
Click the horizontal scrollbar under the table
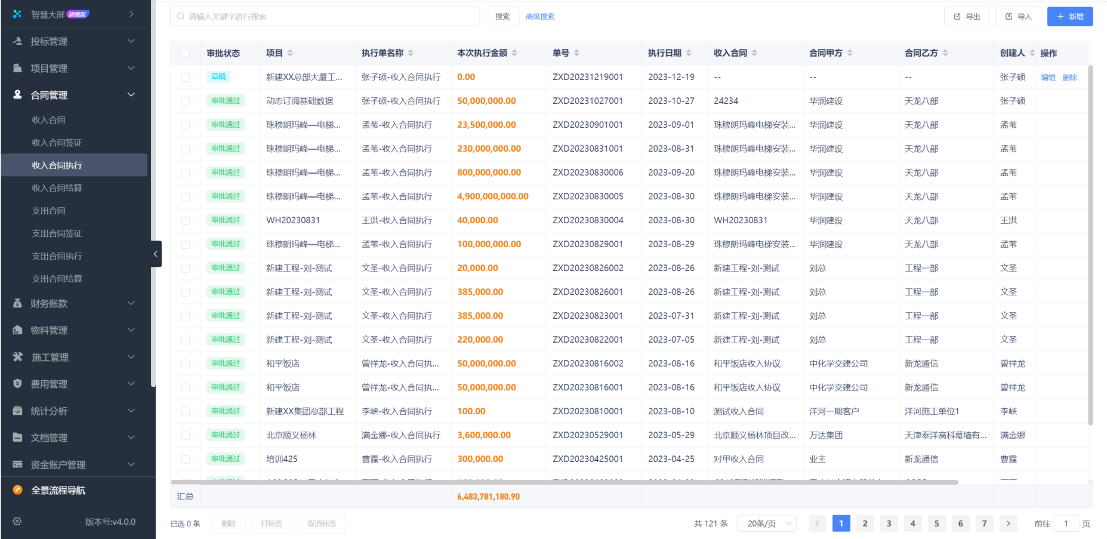click(x=564, y=482)
